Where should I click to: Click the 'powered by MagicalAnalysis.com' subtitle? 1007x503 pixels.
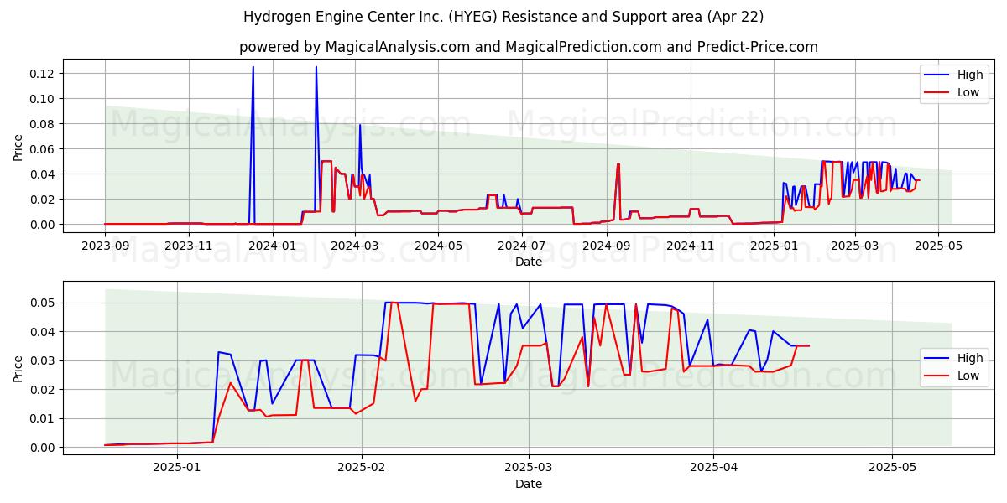coord(529,47)
